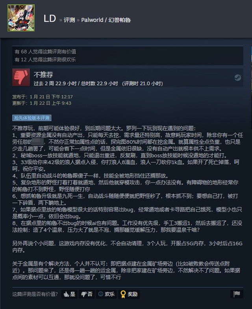The width and height of the screenshot is (252, 309).
Task: Click the thumbs-up 是 helpful button
Action: coord(69,294)
